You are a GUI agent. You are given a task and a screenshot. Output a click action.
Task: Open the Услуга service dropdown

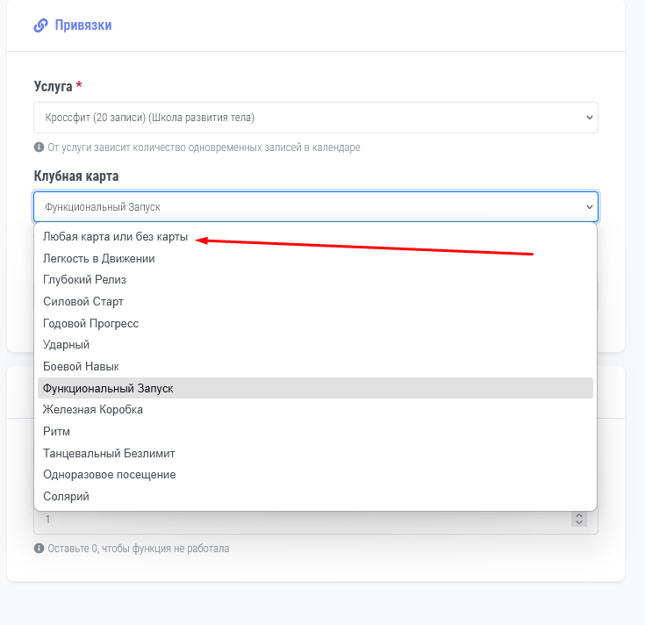pos(316,118)
